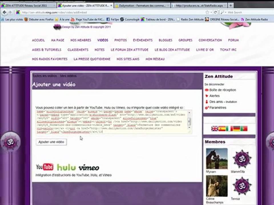
Task: Open GROUPES menu item
Action: [x=186, y=40]
